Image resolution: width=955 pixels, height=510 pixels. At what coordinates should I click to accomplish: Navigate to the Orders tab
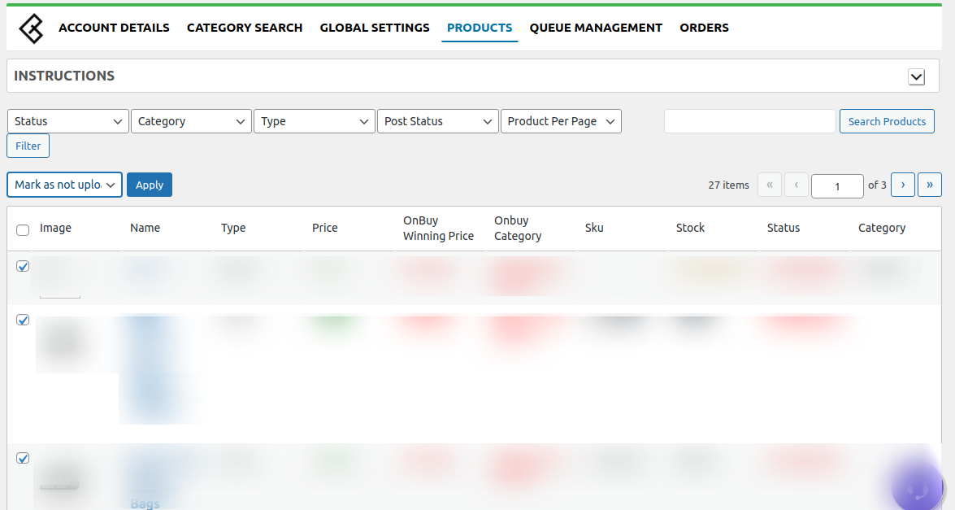click(x=704, y=28)
